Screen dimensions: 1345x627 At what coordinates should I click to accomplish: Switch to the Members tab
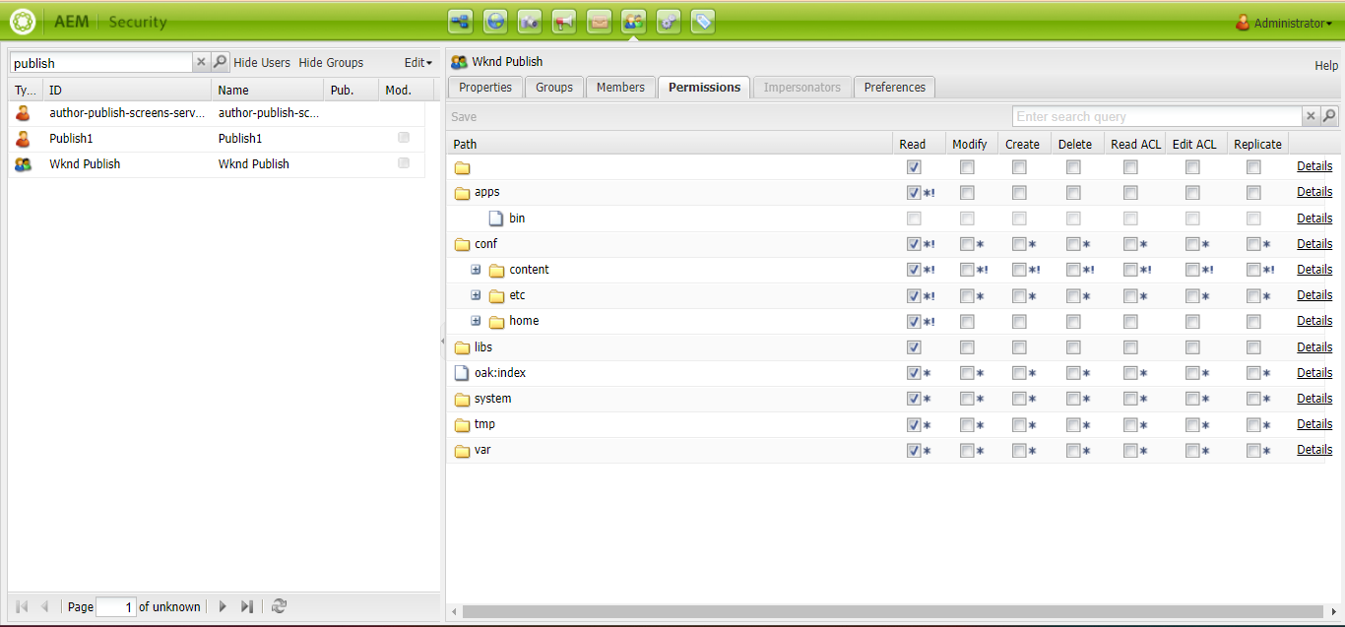tap(620, 88)
